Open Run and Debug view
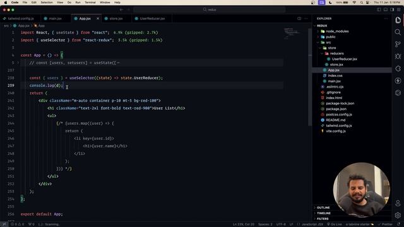 click(398, 56)
